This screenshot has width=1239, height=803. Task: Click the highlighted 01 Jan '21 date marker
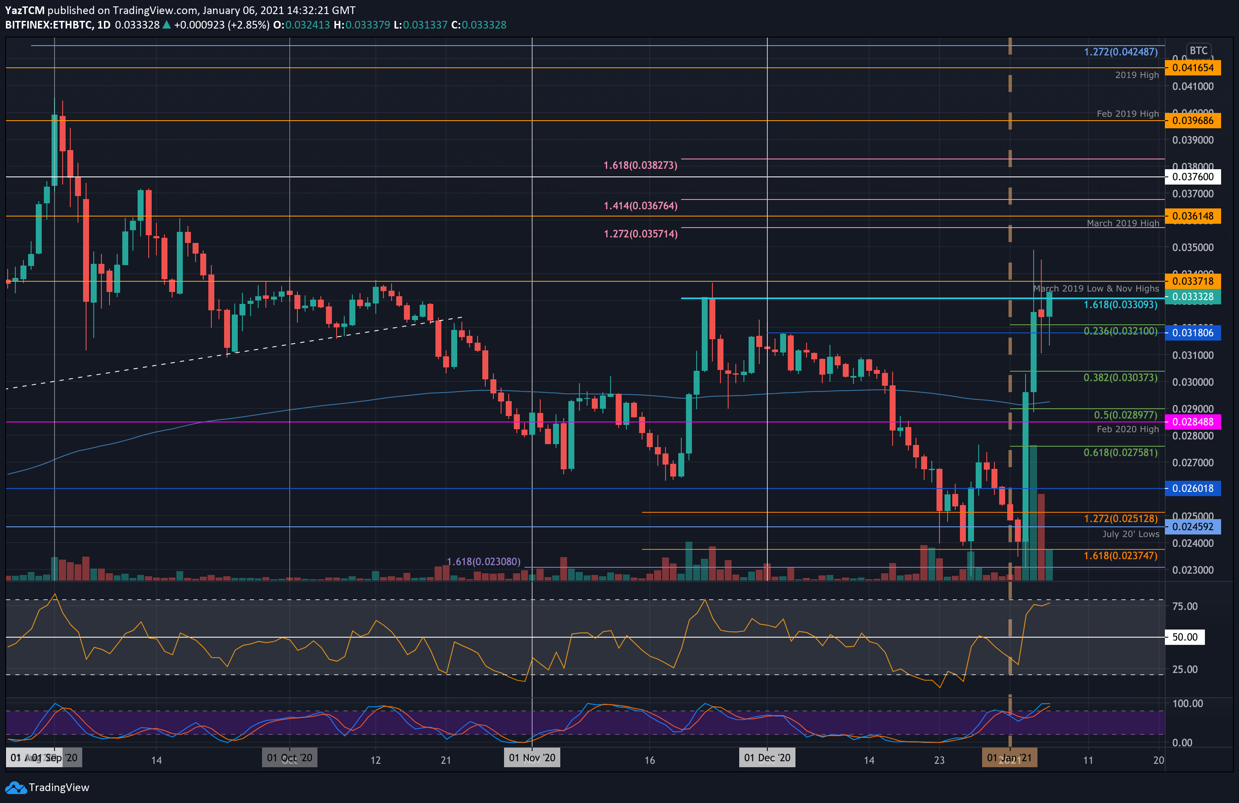click(1009, 758)
